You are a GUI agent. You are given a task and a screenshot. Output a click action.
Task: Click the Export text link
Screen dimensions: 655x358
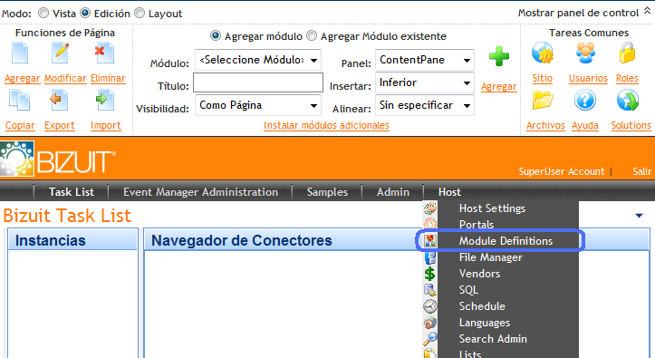tap(59, 125)
